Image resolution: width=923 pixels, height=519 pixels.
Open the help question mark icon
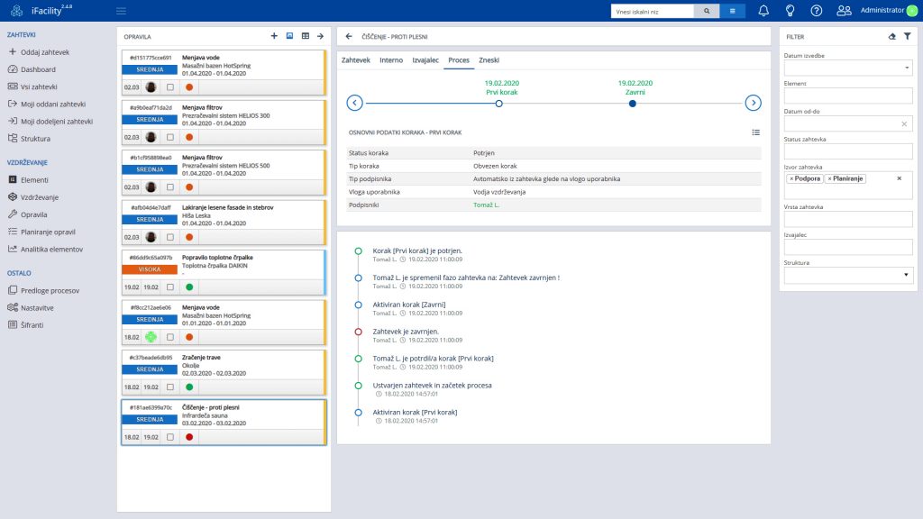817,11
